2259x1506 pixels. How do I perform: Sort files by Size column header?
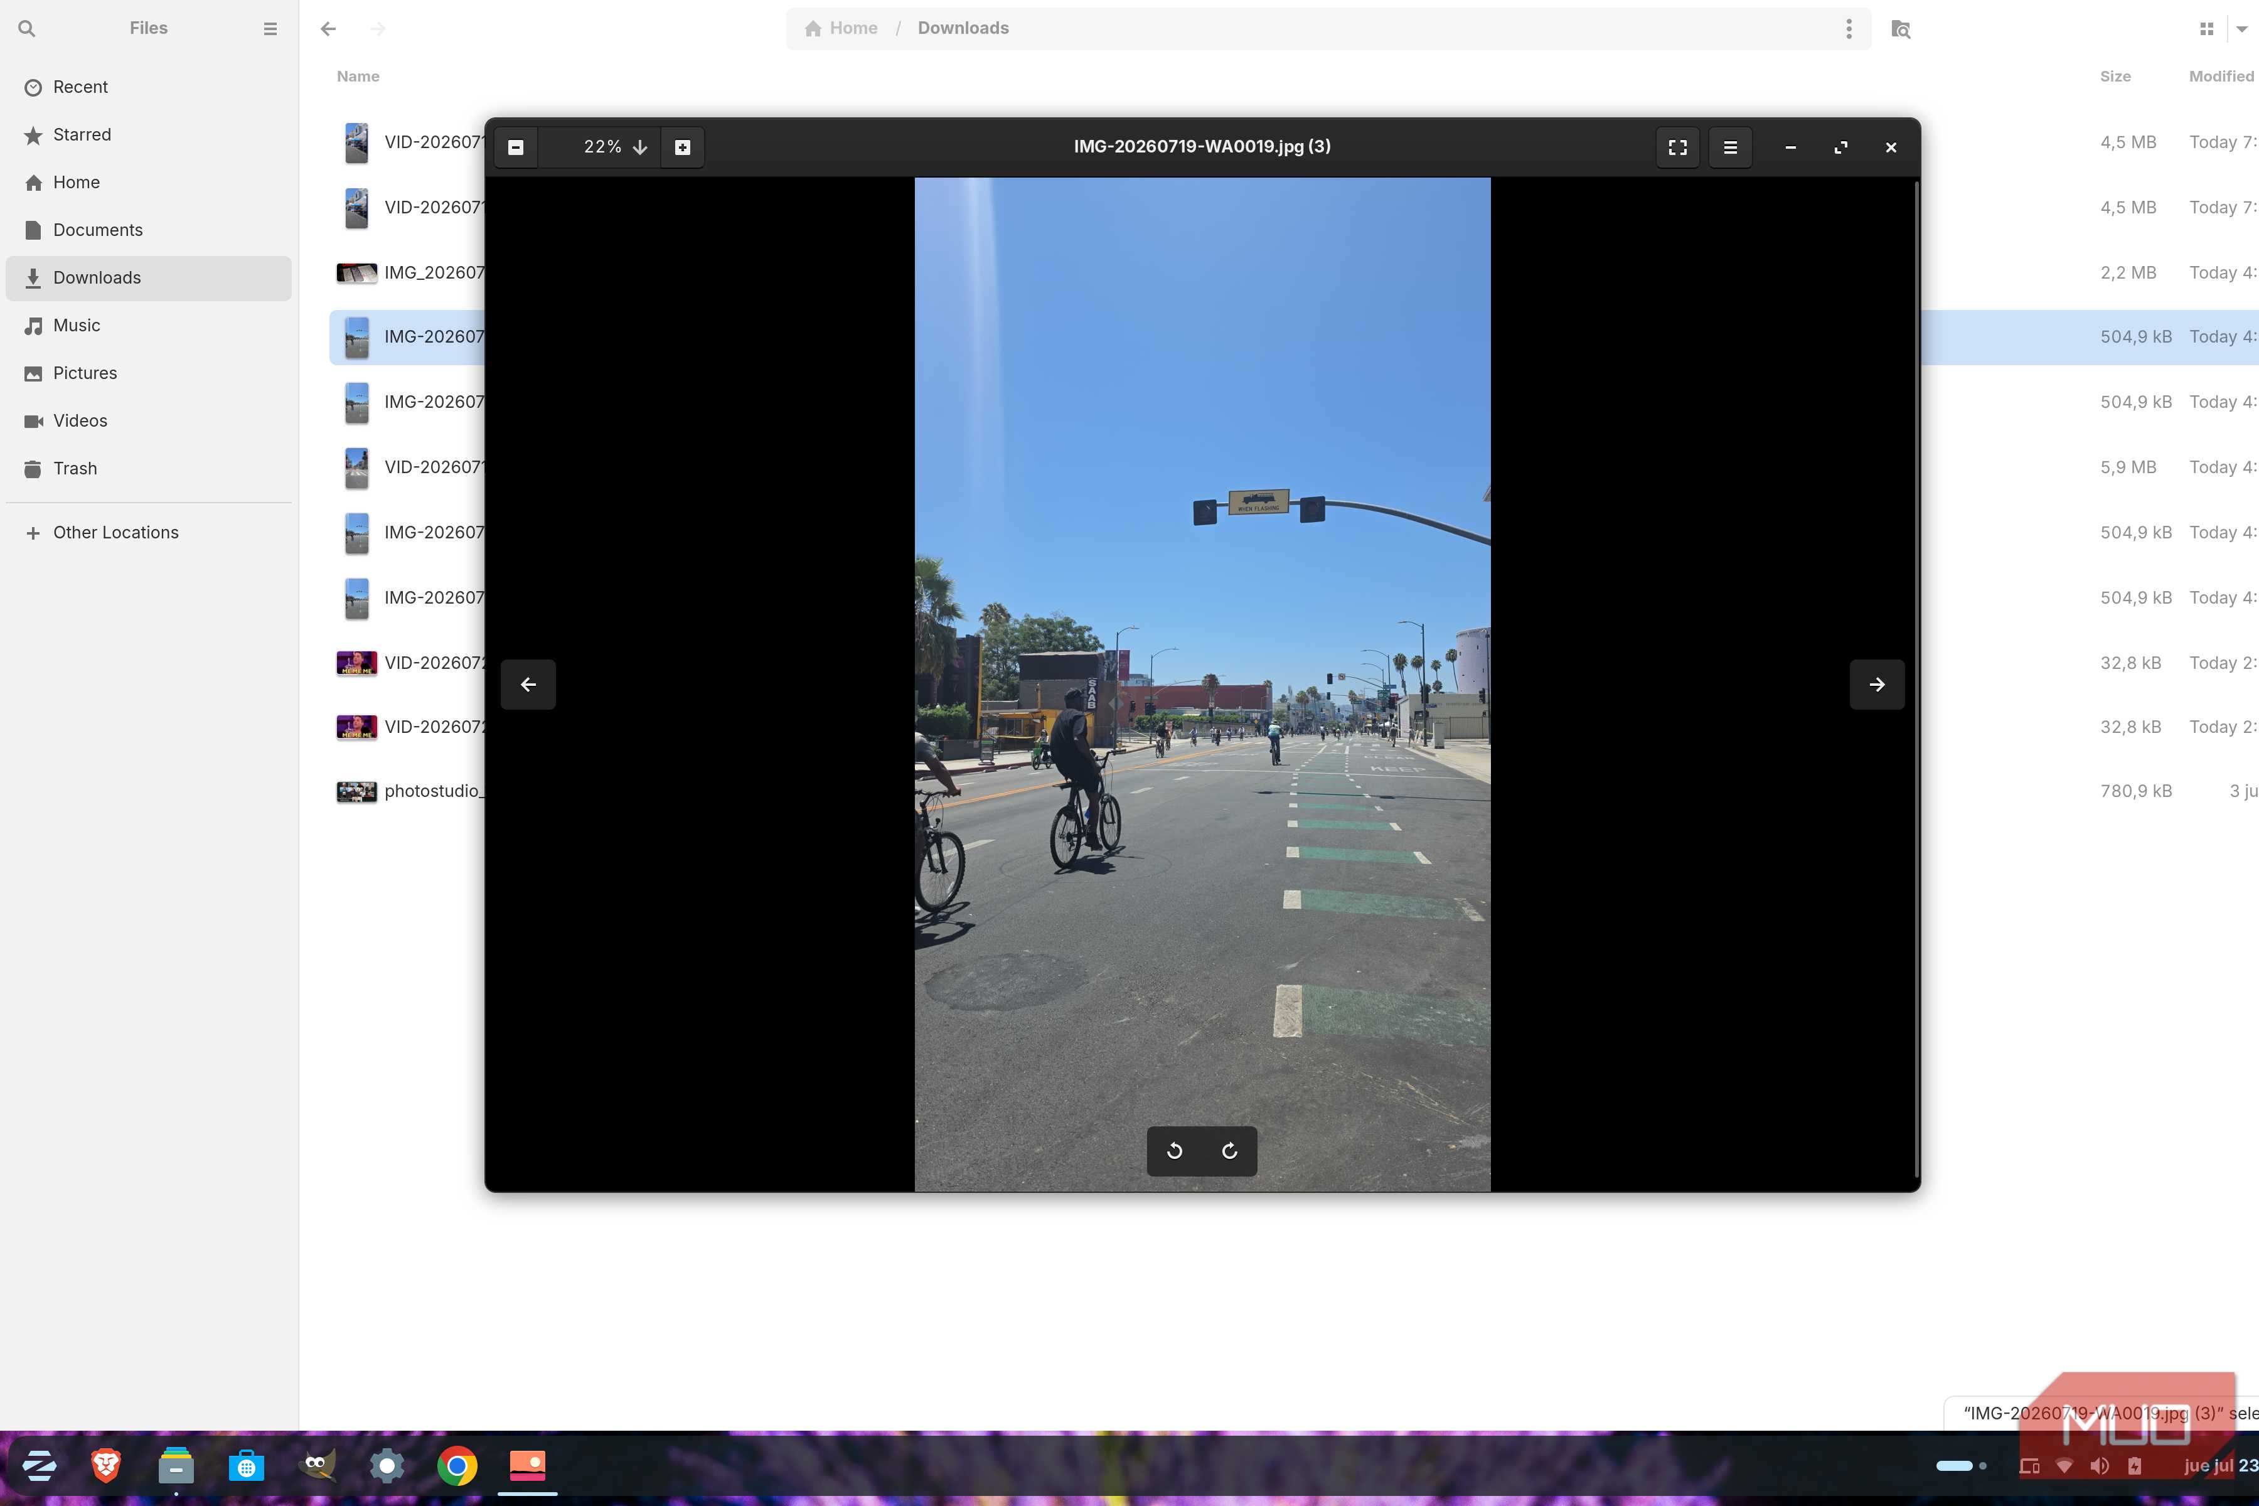point(2115,77)
